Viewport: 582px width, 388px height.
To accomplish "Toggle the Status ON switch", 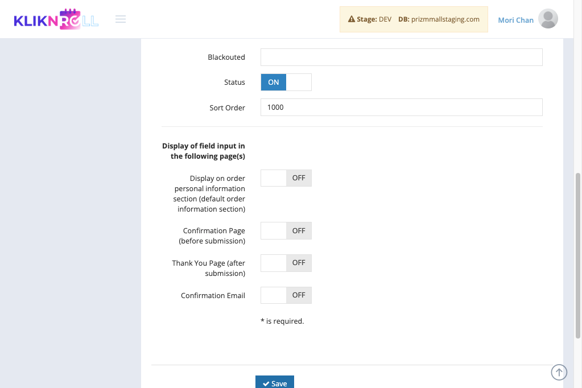I will [286, 82].
